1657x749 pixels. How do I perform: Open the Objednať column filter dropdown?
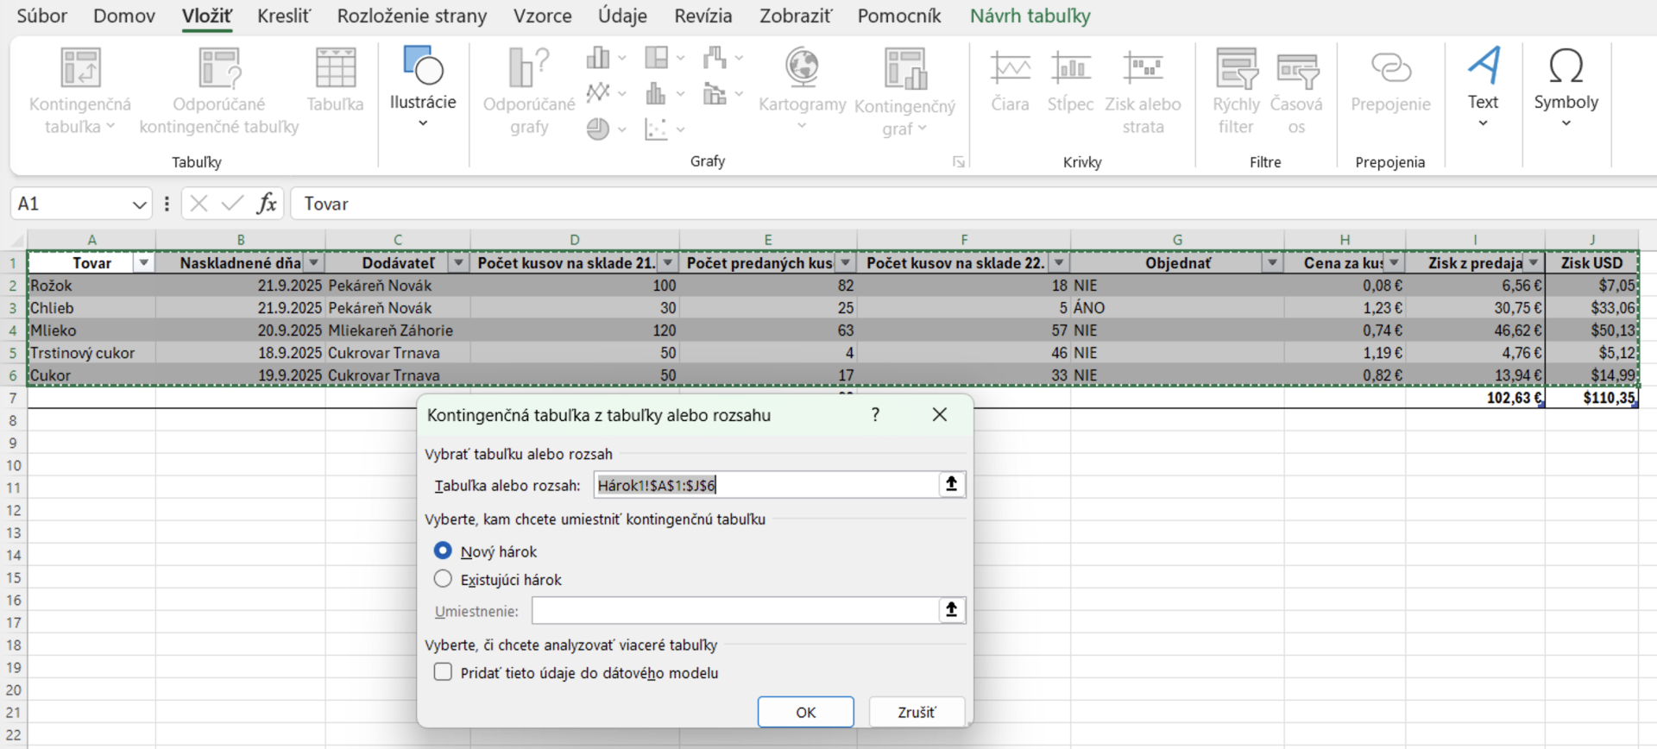click(x=1272, y=263)
